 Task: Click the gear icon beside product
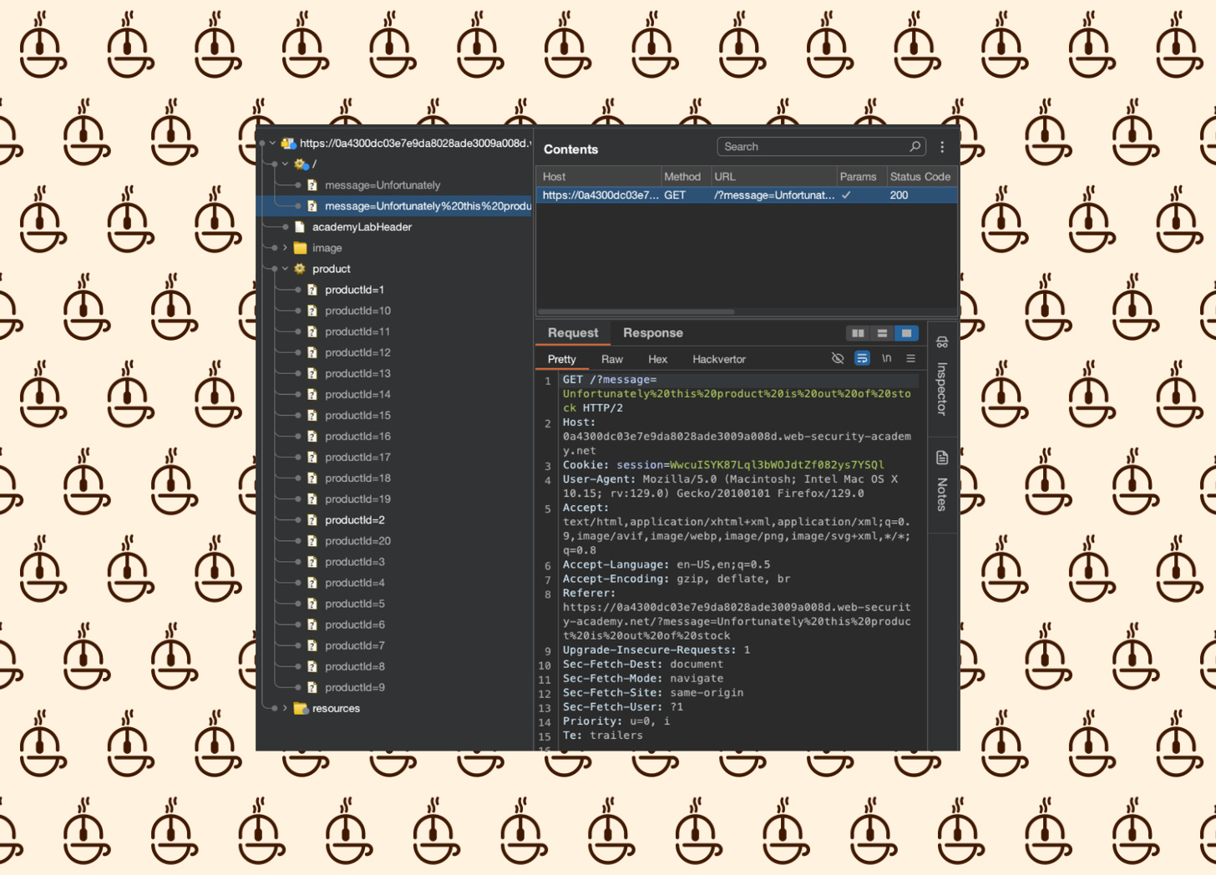300,269
